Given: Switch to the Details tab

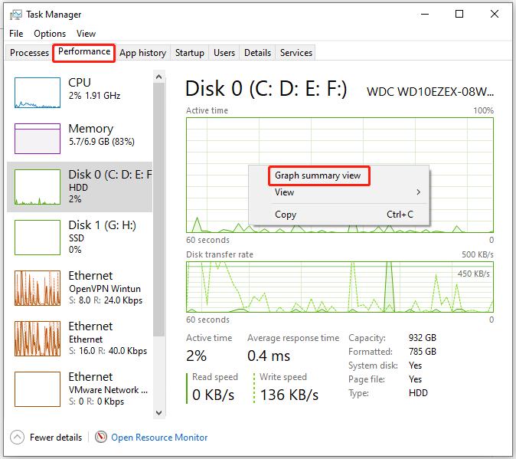Looking at the screenshot, I should (x=257, y=53).
